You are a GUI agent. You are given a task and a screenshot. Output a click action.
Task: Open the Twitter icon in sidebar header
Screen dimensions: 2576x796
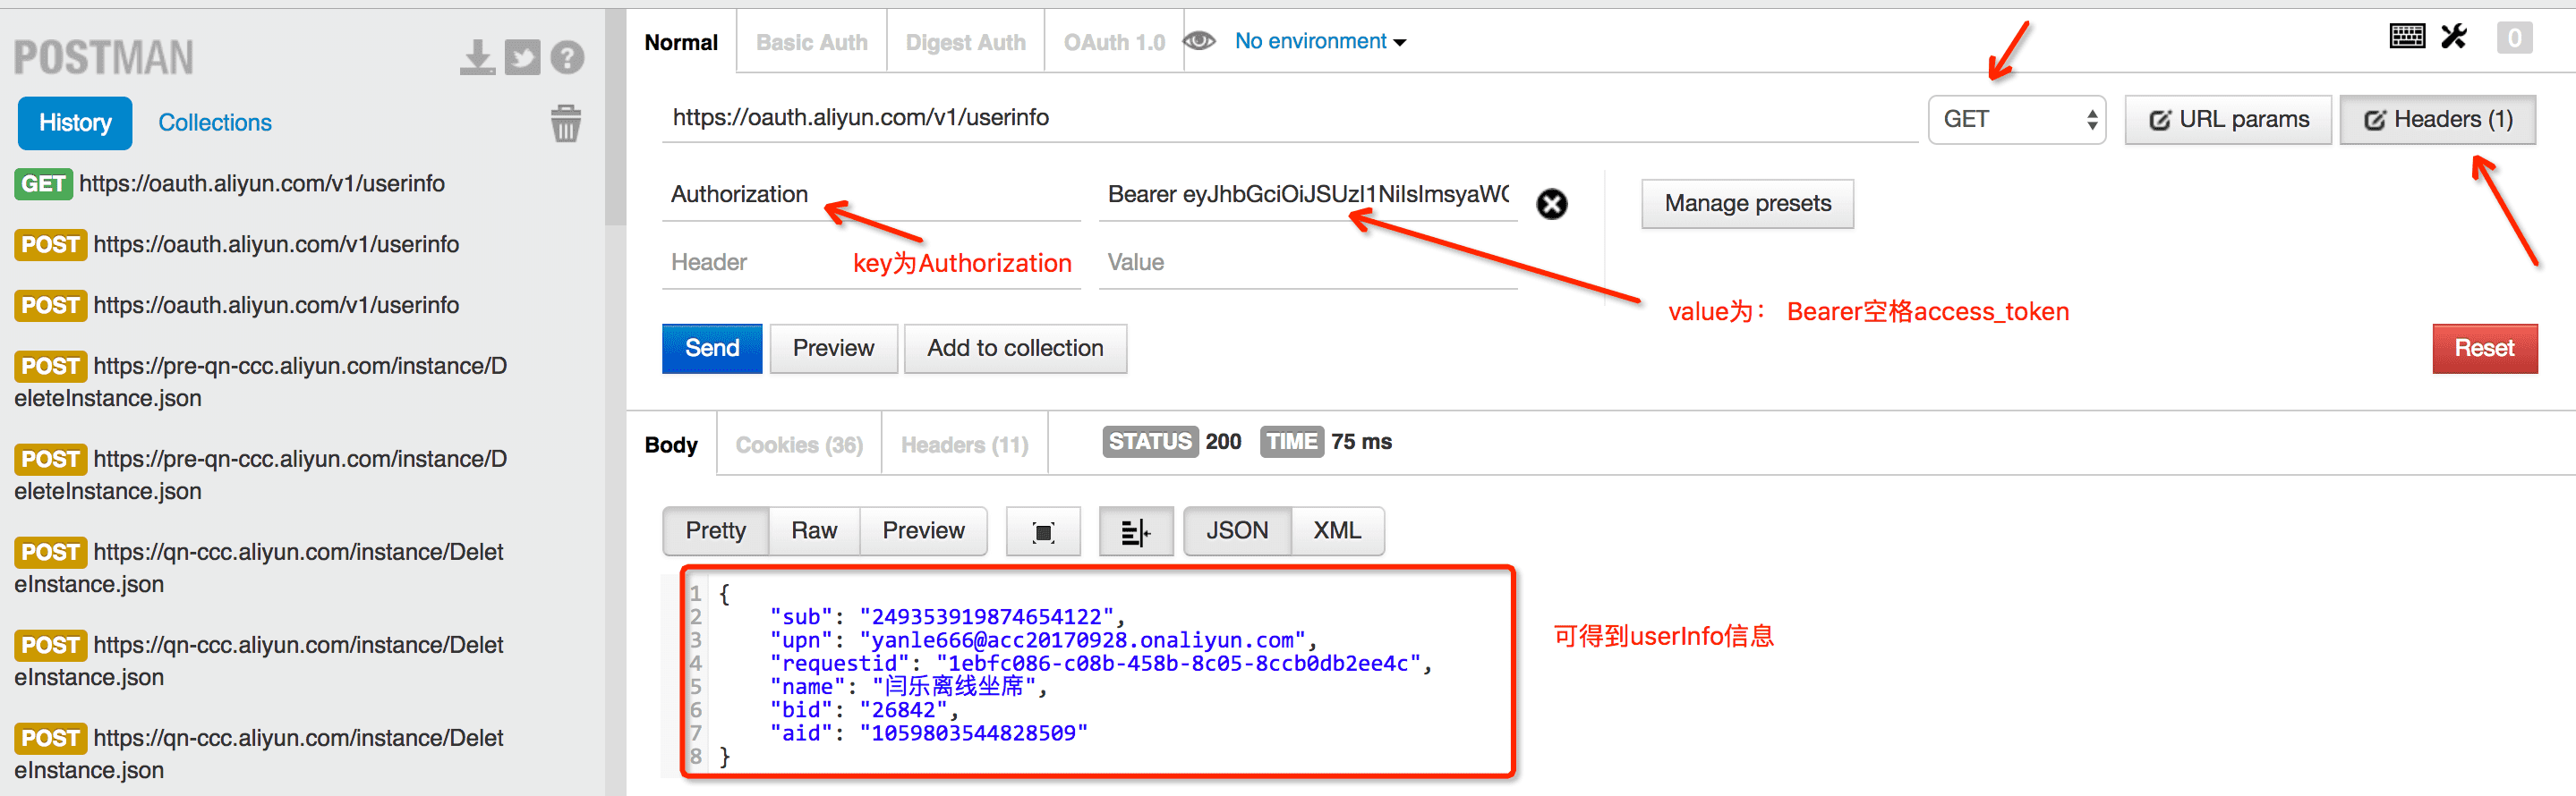pos(522,57)
